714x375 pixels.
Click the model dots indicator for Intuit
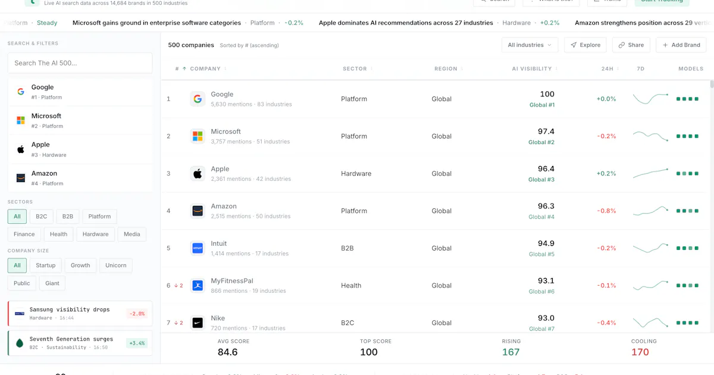pos(687,248)
